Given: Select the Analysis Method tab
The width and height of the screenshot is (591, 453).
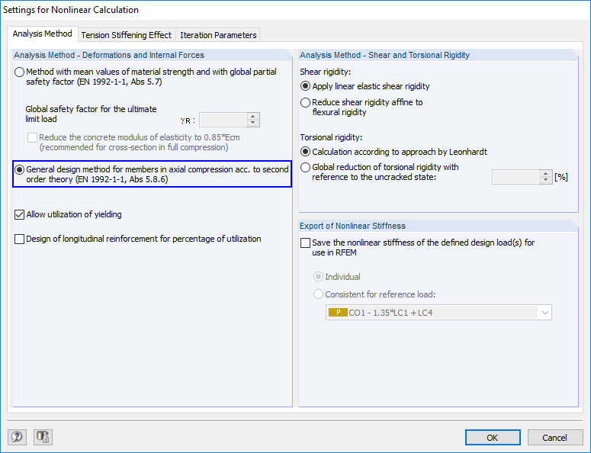Looking at the screenshot, I should point(43,34).
